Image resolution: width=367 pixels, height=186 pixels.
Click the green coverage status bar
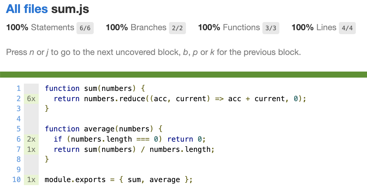pyautogui.click(x=183, y=75)
